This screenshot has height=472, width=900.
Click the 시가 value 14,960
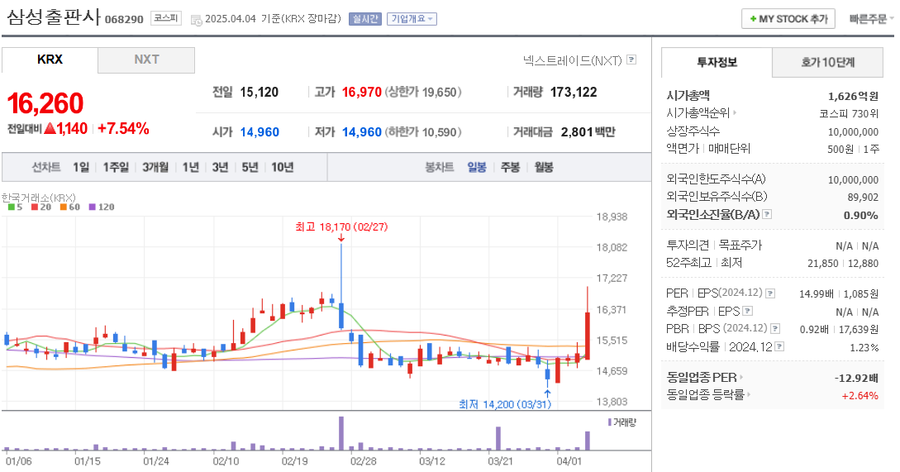260,132
